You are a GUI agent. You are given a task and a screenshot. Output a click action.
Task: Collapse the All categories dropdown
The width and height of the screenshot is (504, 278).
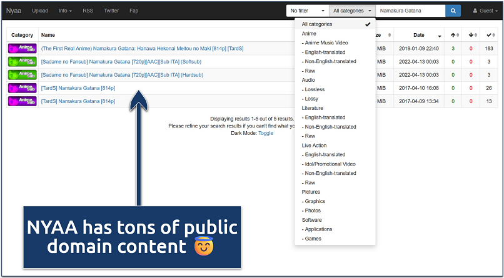352,11
